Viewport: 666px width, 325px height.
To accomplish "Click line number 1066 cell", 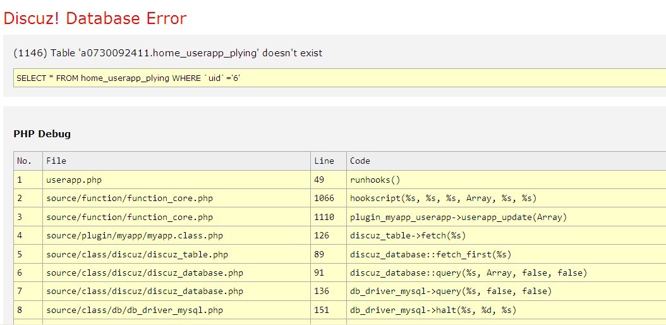I will pos(329,199).
